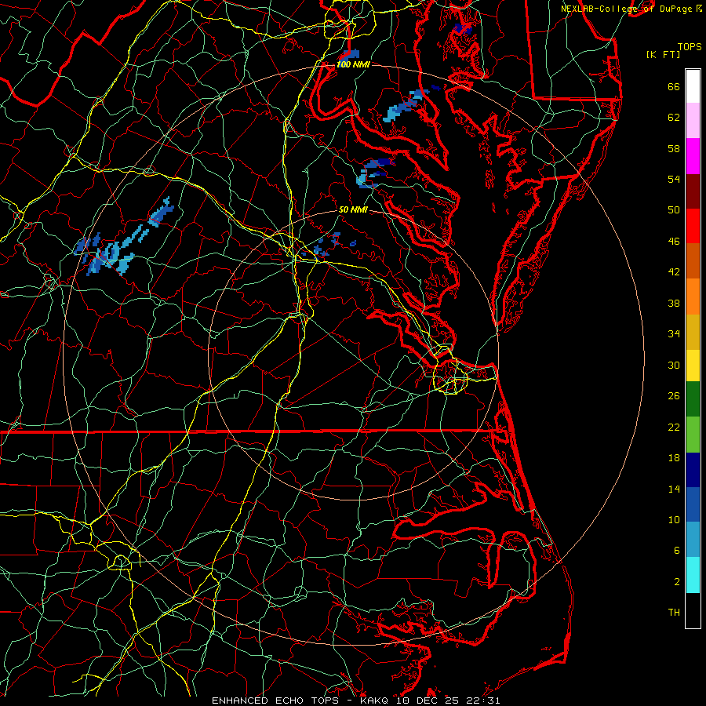
Task: Click the TOPS legend title
Action: [x=690, y=46]
